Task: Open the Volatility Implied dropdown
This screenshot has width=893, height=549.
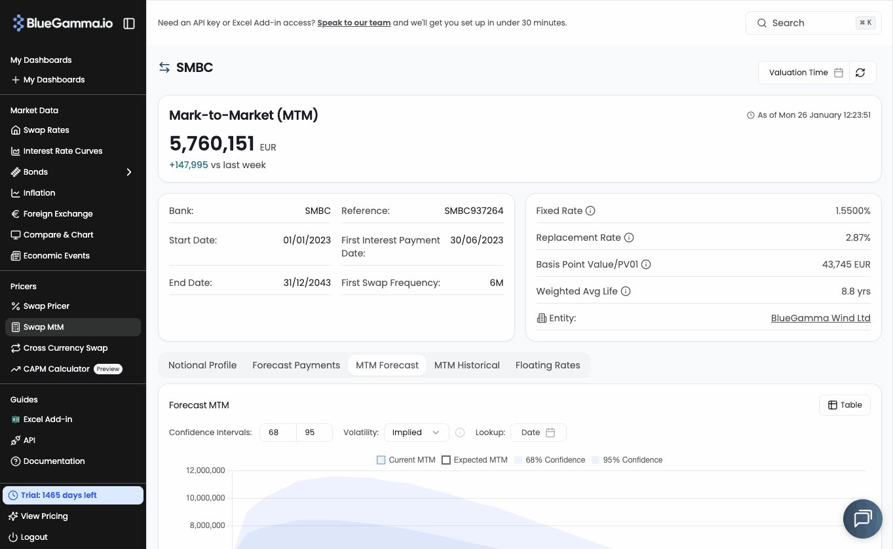Action: click(x=416, y=433)
